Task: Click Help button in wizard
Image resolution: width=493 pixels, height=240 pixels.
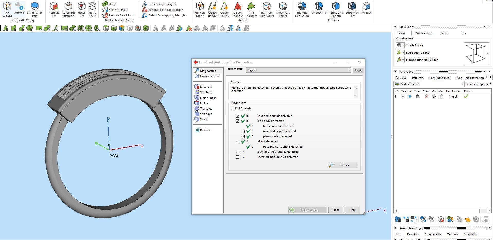Action: click(352, 210)
